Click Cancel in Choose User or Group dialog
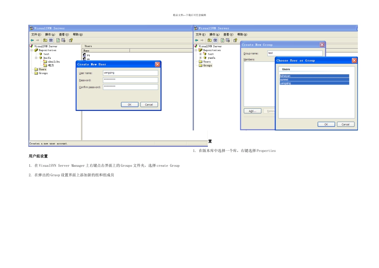Viewport: 379px width, 268px height. [345, 124]
